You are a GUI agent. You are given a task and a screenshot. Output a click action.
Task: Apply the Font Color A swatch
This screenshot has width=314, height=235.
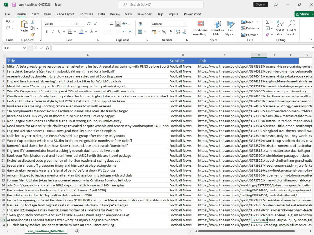pyautogui.click(x=91, y=32)
